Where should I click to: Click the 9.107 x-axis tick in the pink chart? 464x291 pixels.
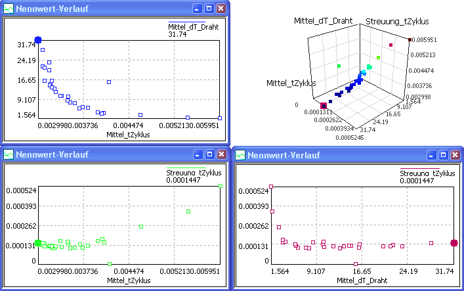pyautogui.click(x=316, y=271)
